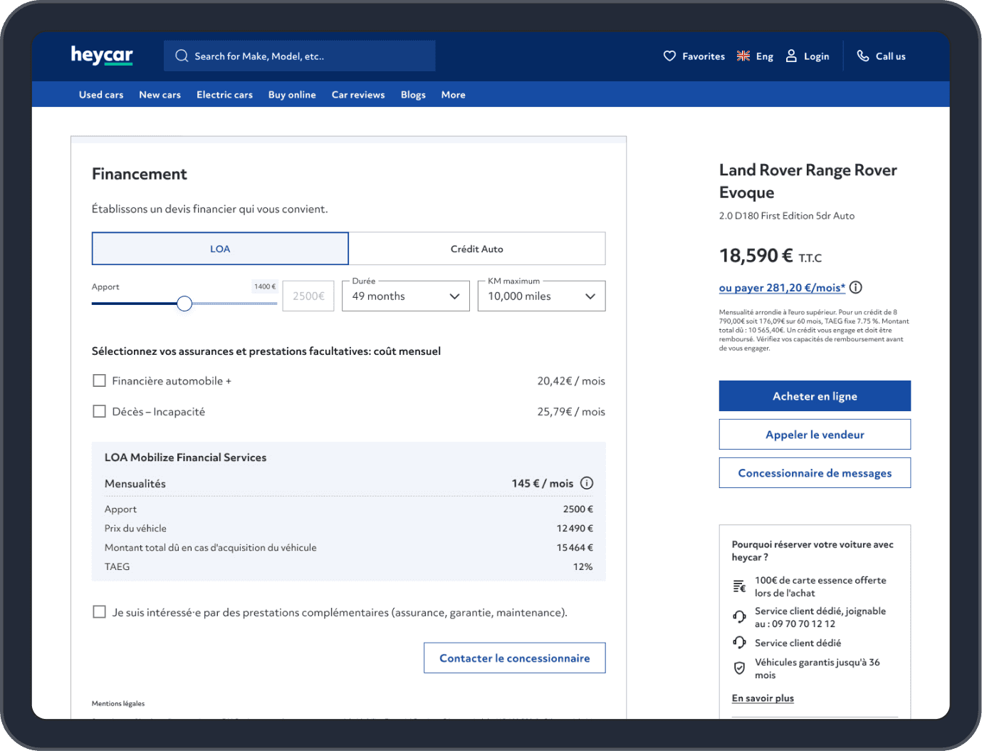Screen dimensions: 982x751
Task: Open Favorites via the heart icon
Action: click(x=669, y=56)
